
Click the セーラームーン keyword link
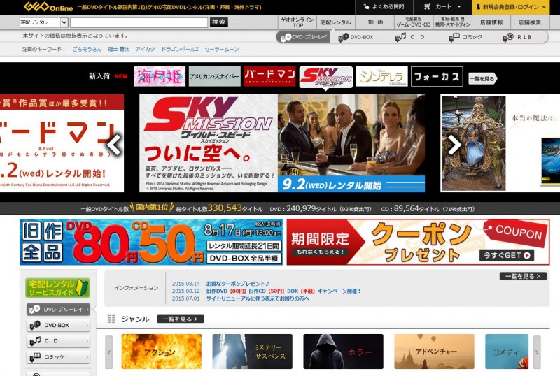pos(222,49)
